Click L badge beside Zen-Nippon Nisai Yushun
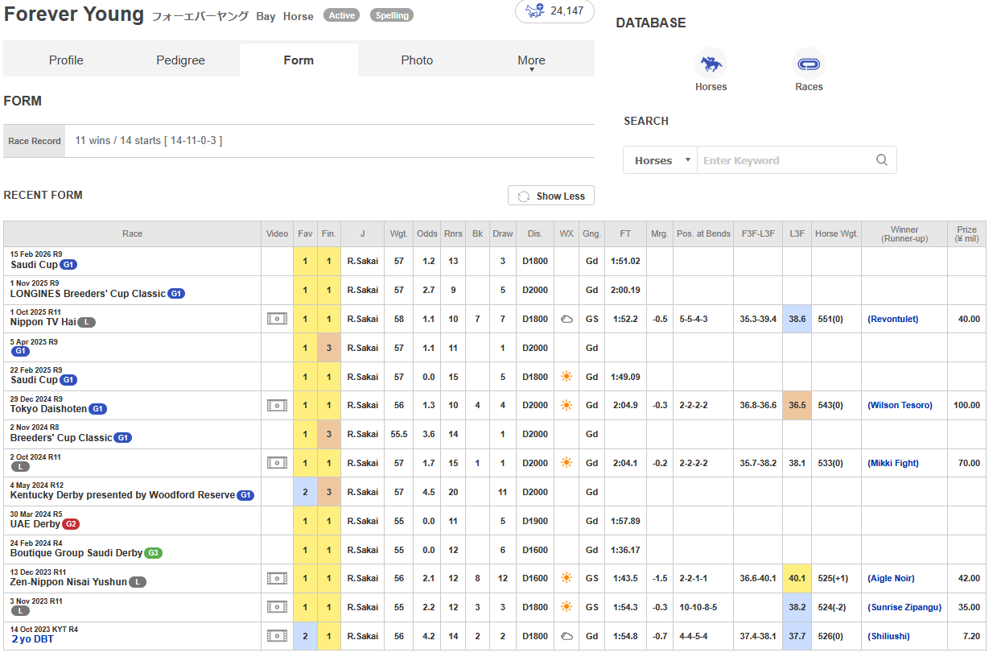 (138, 582)
